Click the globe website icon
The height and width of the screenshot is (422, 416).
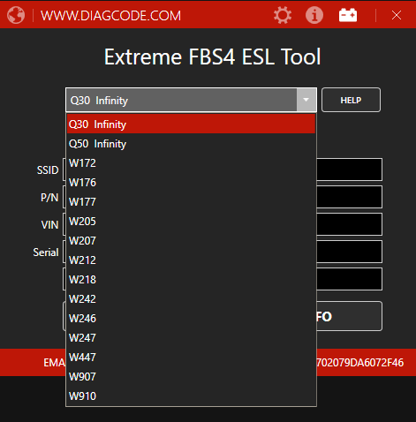point(16,15)
